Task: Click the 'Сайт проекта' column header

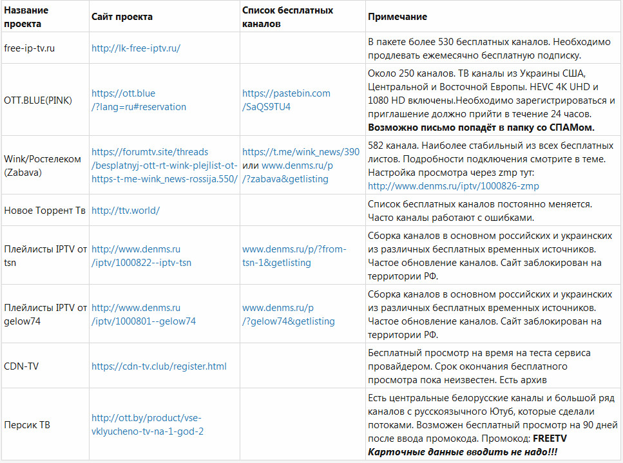Action: pyautogui.click(x=122, y=17)
